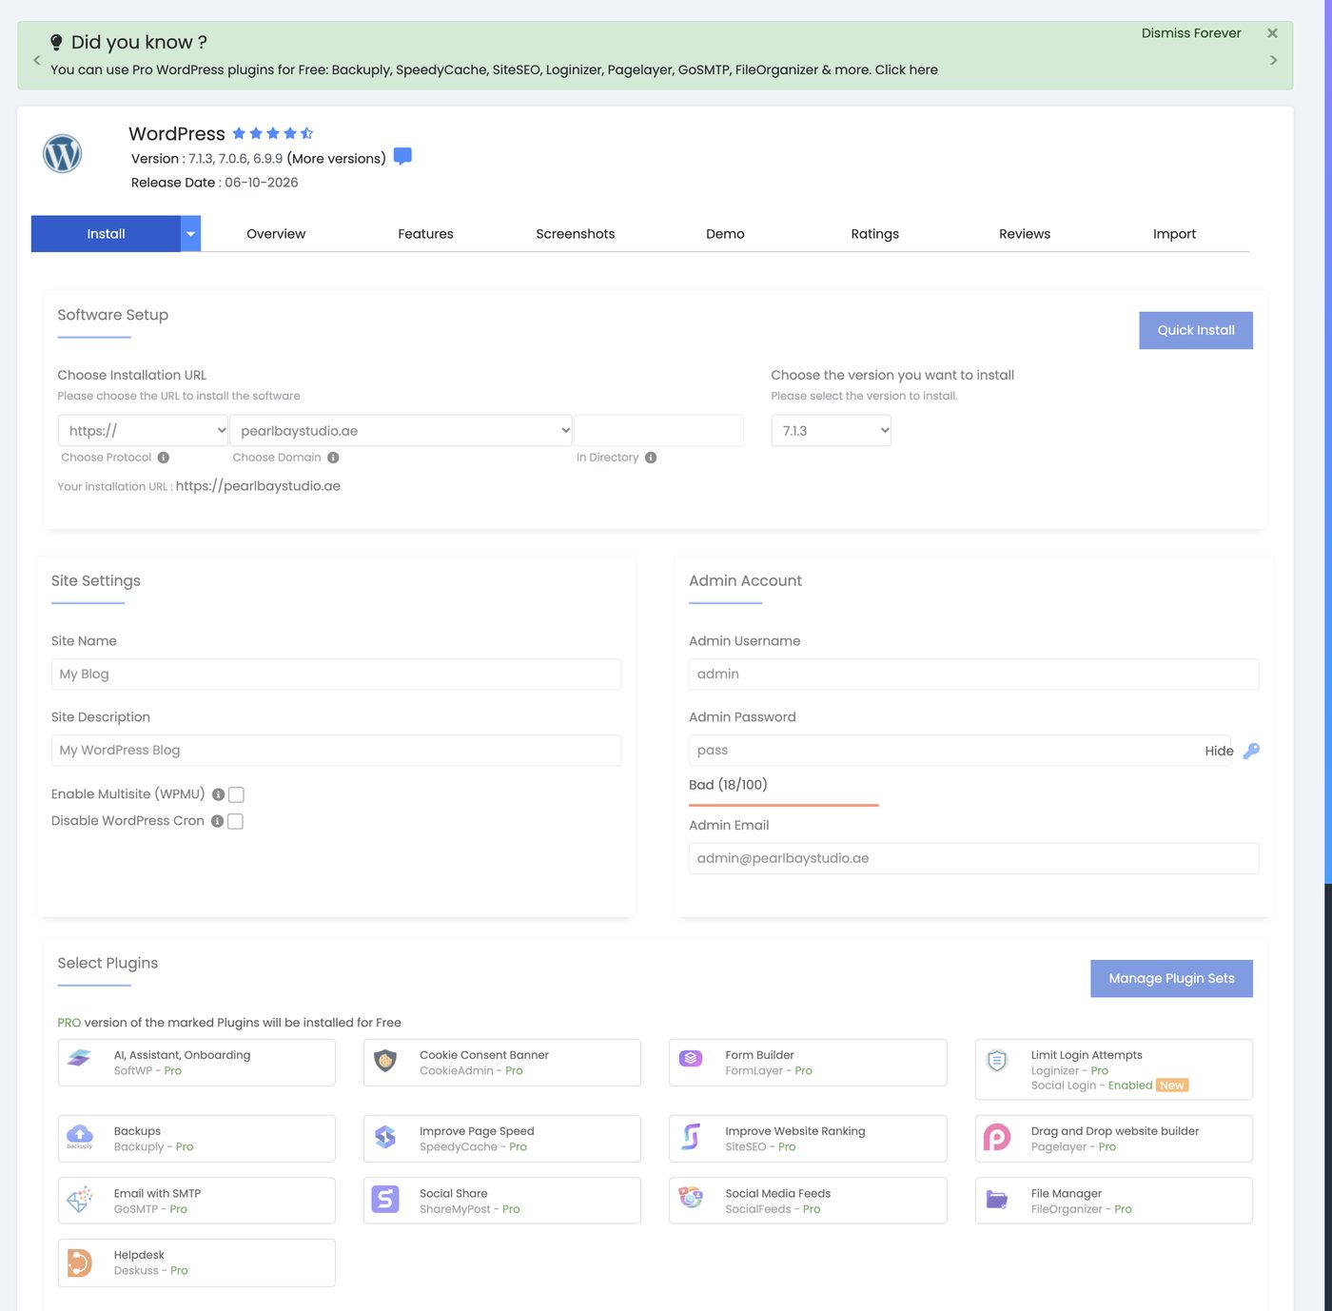This screenshot has height=1311, width=1332.
Task: Toggle the Social Share plugin card
Action: point(501,1201)
